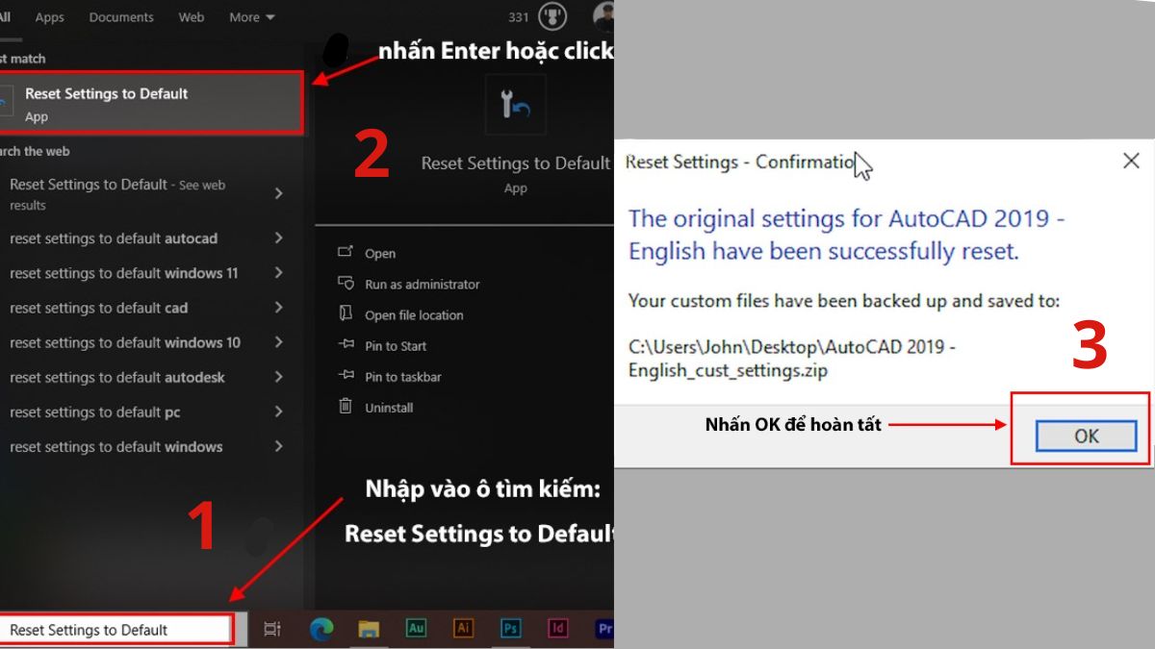Viewport: 1155px width, 649px height.
Task: Choose Pin to Start
Action: pyautogui.click(x=396, y=346)
